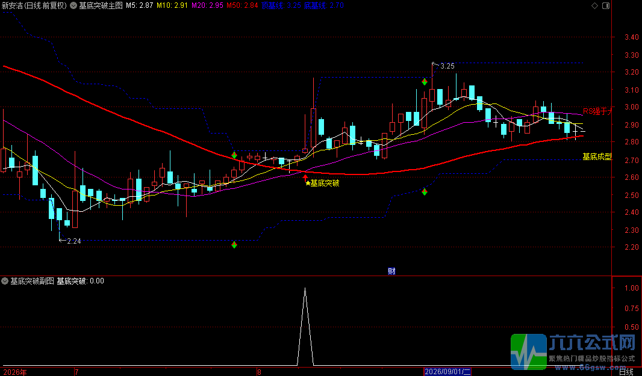The width and height of the screenshot is (642, 376).
Task: Click the diamond icon at chart top-right
Action: [595, 6]
